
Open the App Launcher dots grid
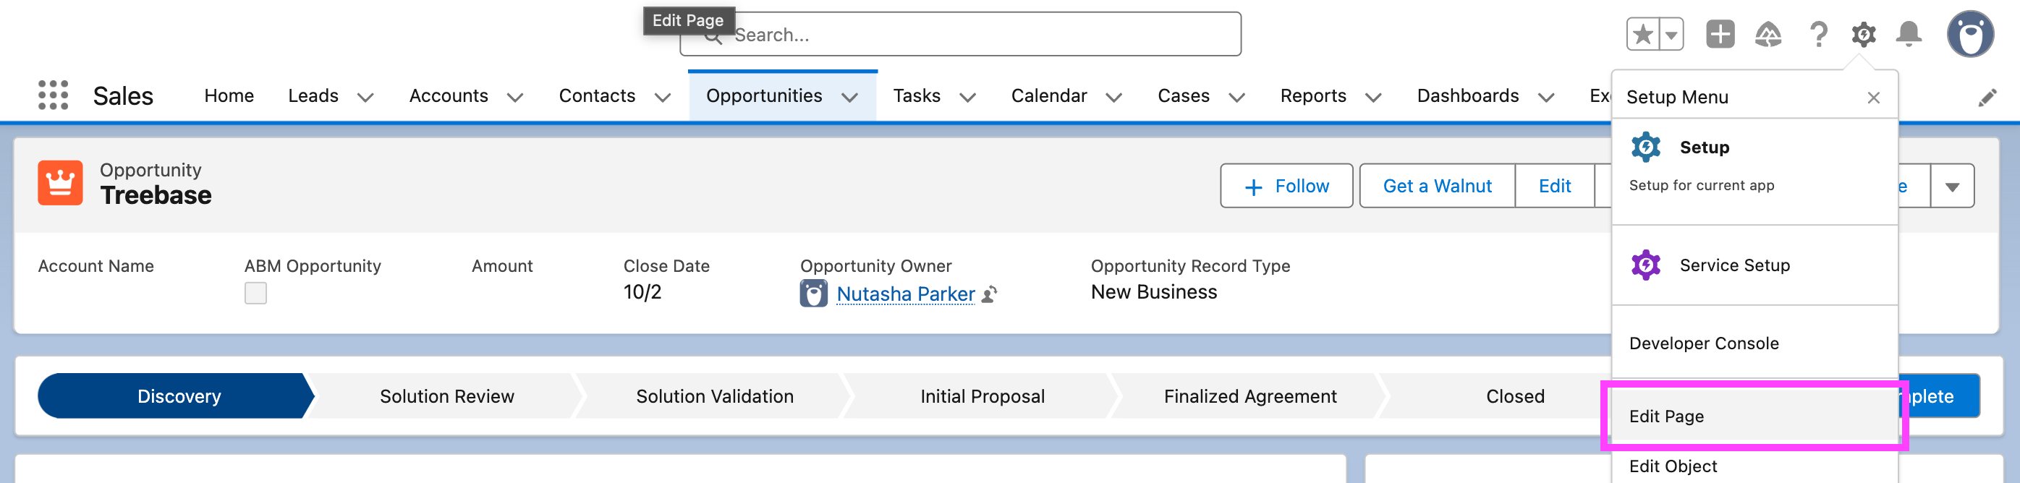tap(54, 95)
